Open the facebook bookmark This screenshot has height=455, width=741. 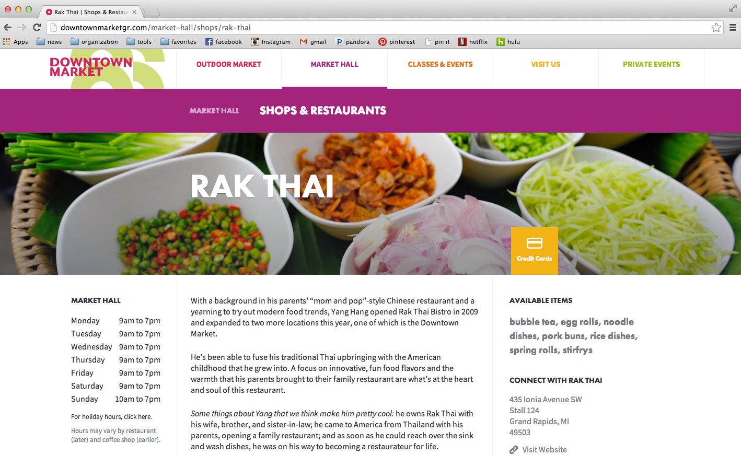[x=224, y=42]
